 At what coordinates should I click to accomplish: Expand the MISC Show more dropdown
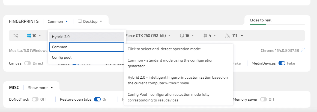(40, 88)
